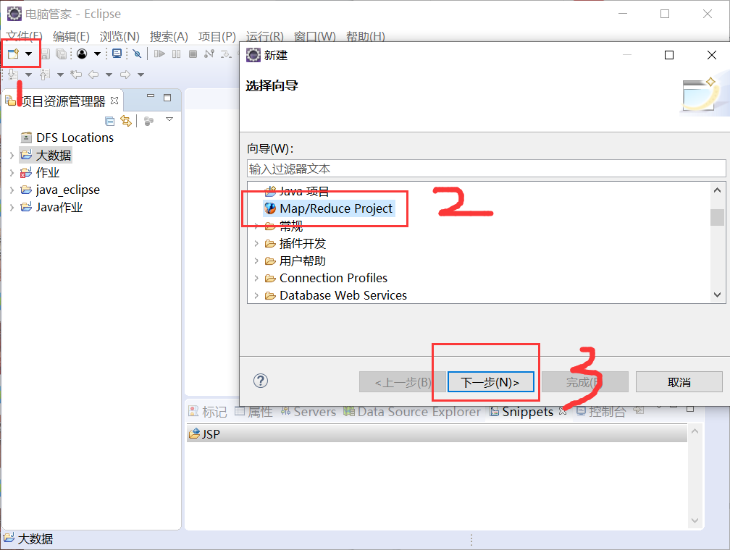
Task: Click the Stop debug toolbar icon
Action: [x=194, y=54]
